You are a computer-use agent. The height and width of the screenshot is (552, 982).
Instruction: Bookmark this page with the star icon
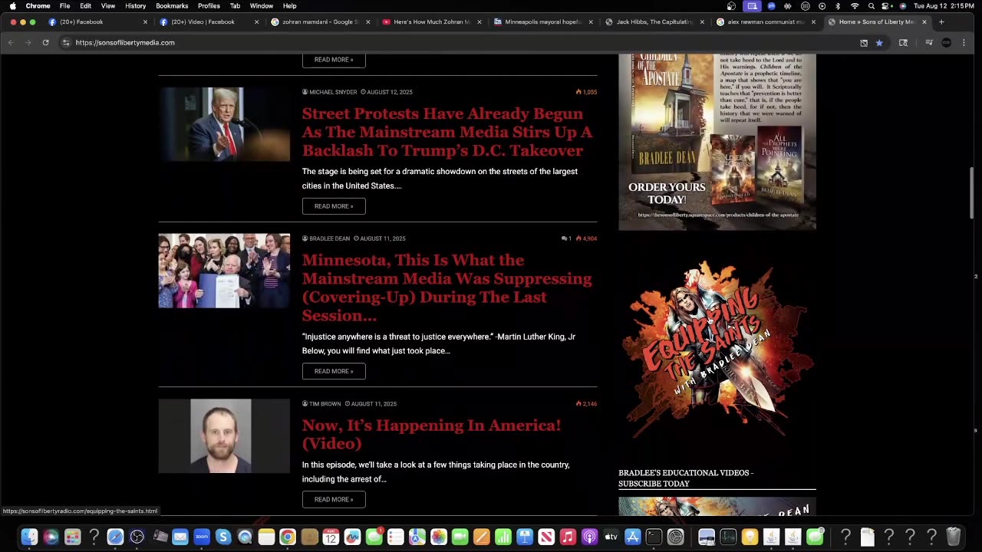(879, 43)
